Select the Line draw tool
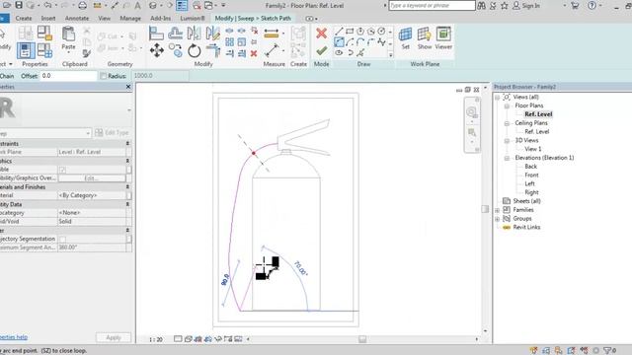 339,32
